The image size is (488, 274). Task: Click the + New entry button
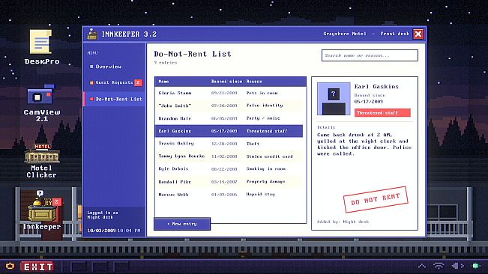tap(182, 224)
